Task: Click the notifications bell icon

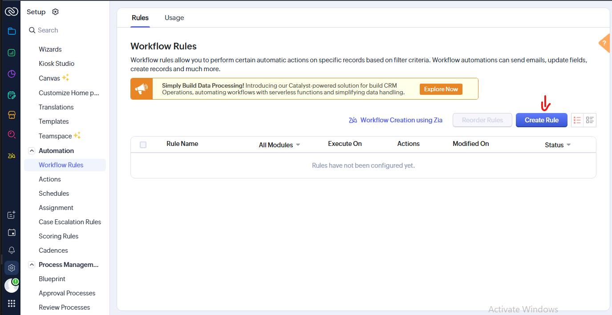Action: pos(12,250)
